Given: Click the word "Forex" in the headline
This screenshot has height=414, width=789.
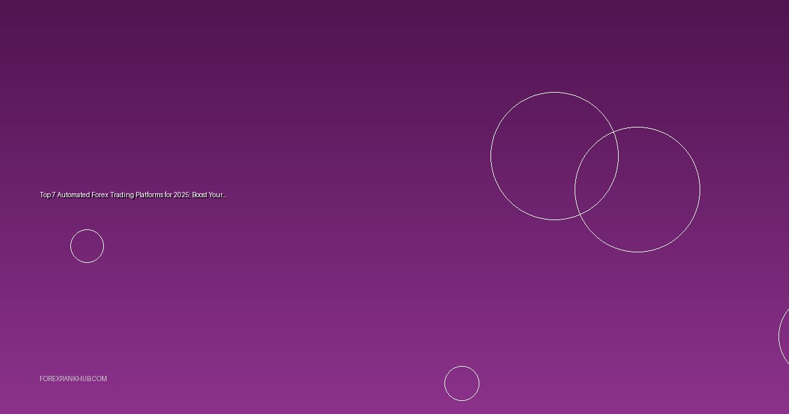Looking at the screenshot, I should (100, 195).
